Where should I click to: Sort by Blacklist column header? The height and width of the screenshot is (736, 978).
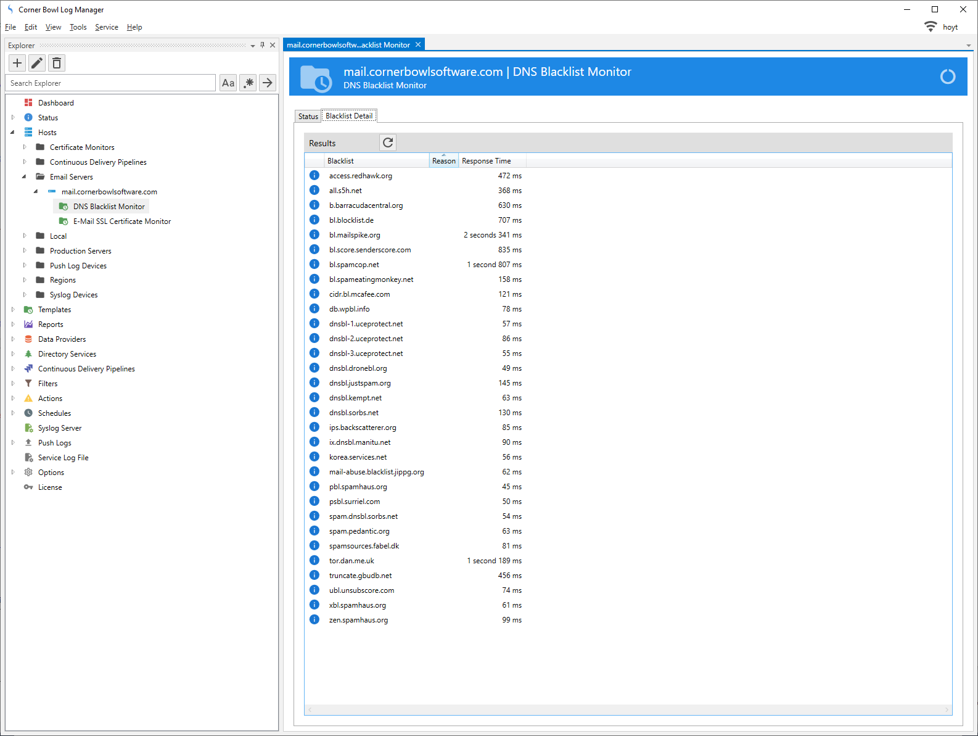pyautogui.click(x=376, y=160)
